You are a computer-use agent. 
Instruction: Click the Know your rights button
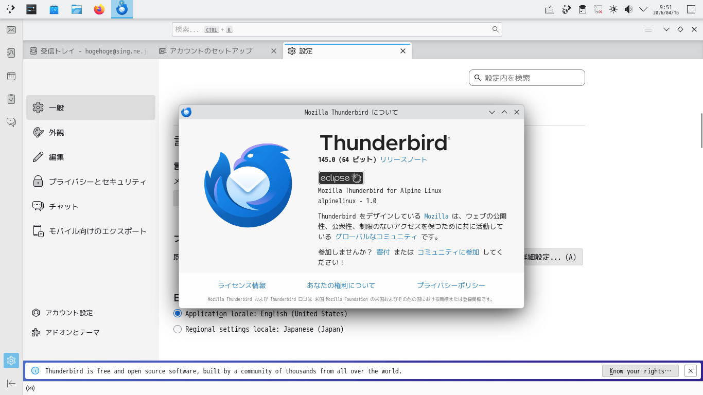640,371
